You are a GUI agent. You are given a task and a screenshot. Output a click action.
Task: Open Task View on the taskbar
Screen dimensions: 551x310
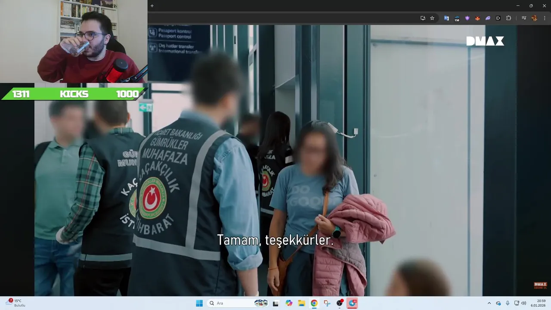(x=275, y=303)
